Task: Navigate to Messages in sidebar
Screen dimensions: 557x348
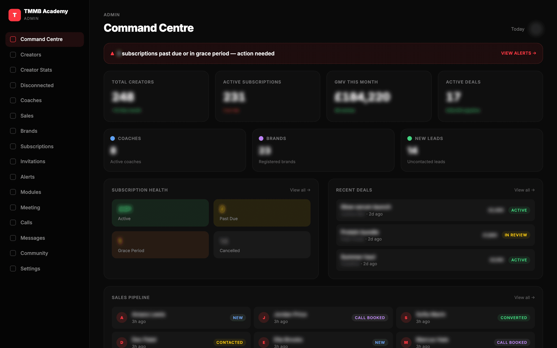Action: pyautogui.click(x=45, y=238)
